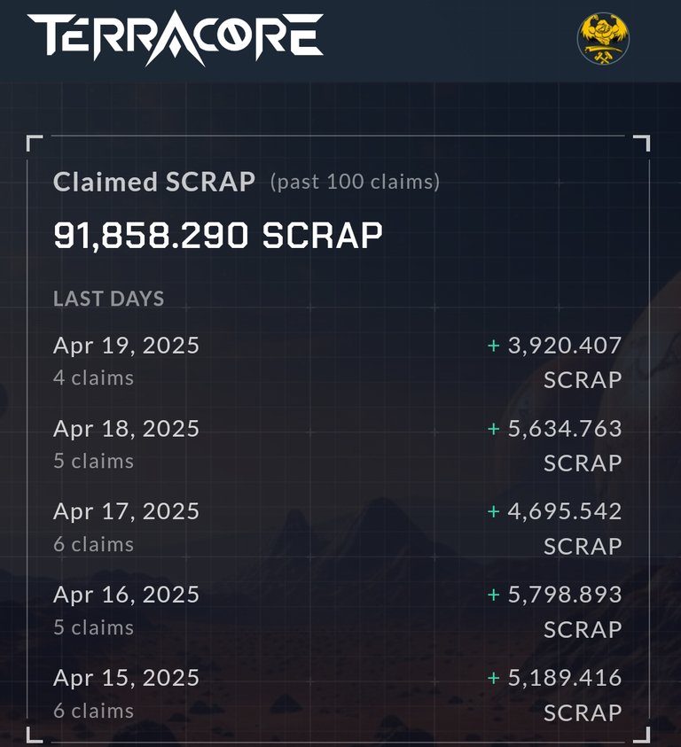Select the 5 claims text under Apr 18
The image size is (681, 747).
(93, 461)
